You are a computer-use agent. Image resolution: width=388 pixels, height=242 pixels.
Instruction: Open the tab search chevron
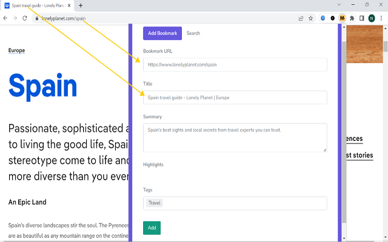[339, 4]
